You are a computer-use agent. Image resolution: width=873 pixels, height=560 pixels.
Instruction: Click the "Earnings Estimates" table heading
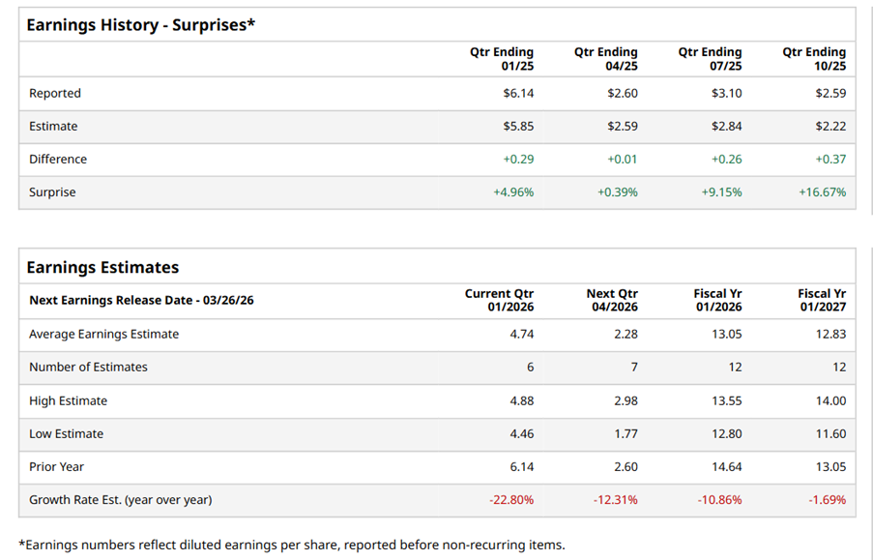coord(102,267)
